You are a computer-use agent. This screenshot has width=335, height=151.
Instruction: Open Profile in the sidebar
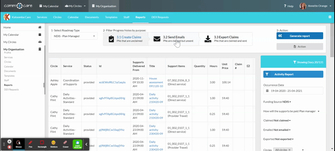point(7,53)
